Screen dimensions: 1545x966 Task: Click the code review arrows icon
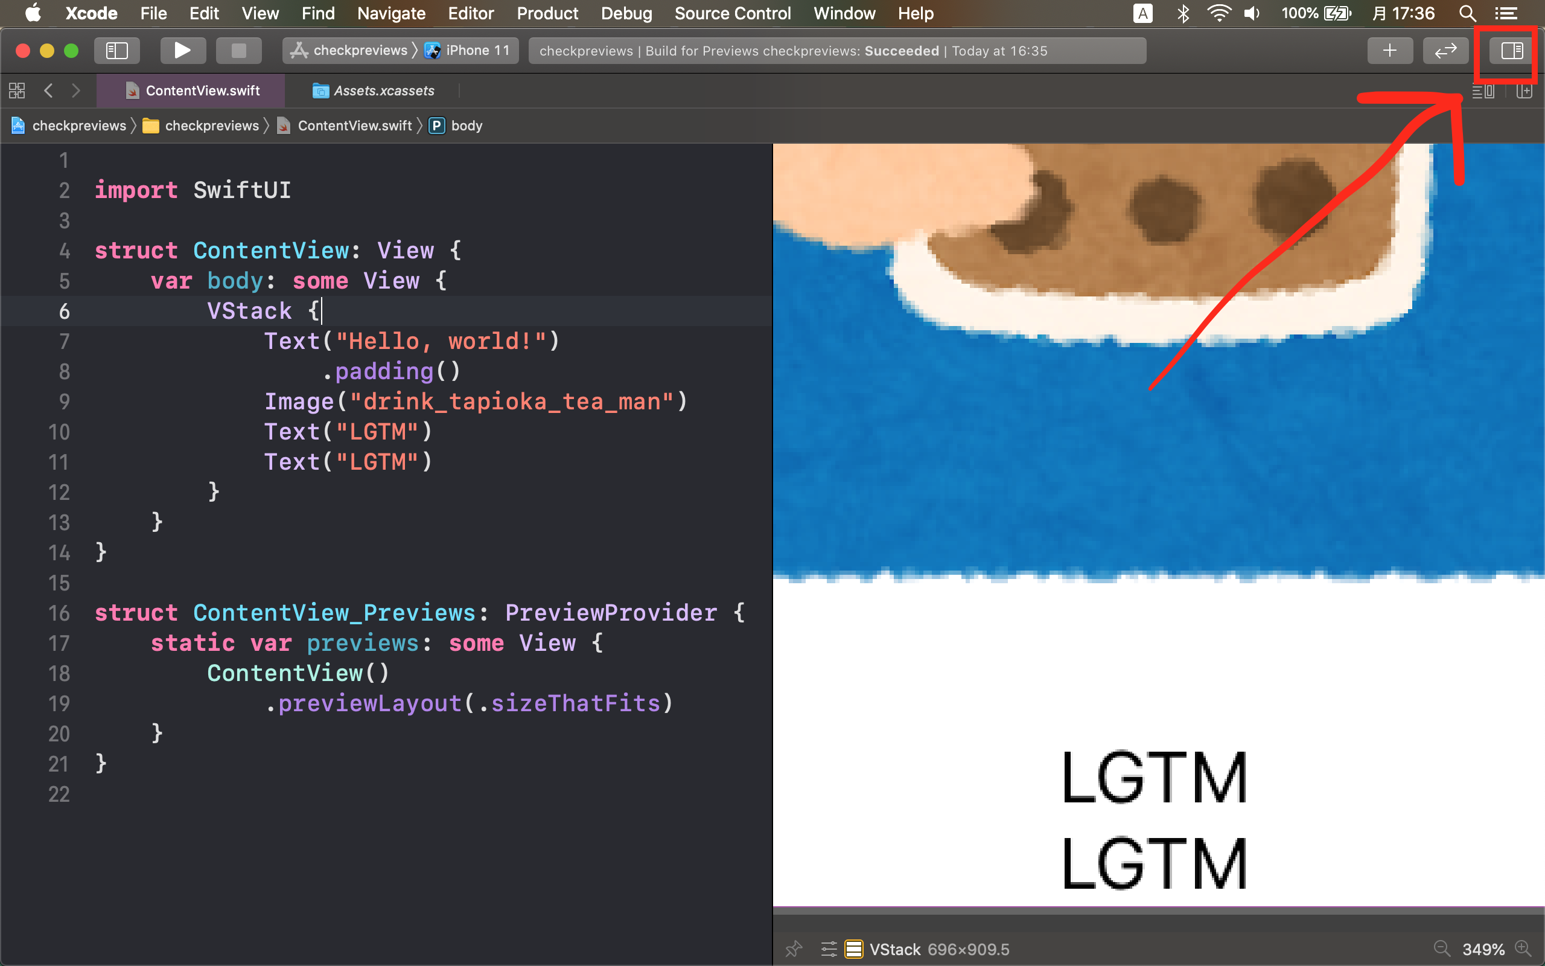1445,51
